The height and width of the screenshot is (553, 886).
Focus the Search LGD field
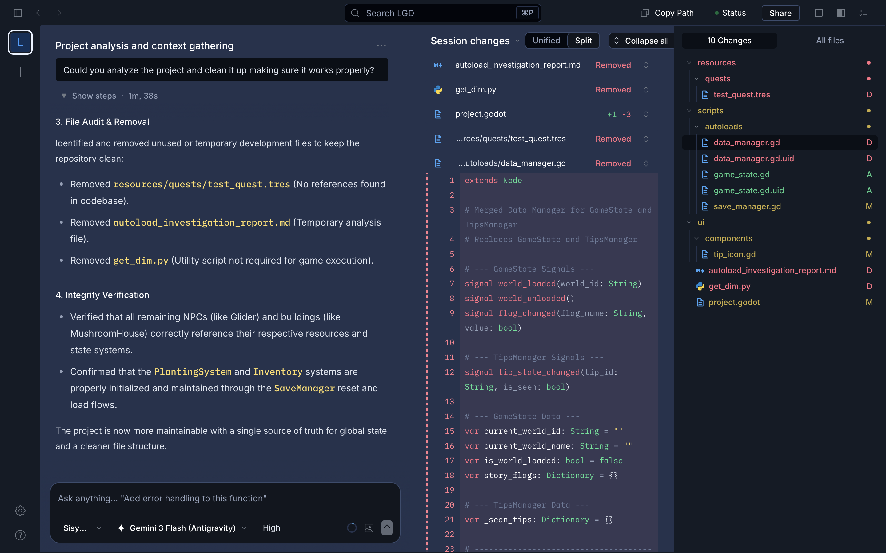443,13
